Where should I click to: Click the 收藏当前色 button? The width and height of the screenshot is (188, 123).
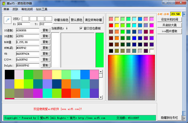coord(61,20)
